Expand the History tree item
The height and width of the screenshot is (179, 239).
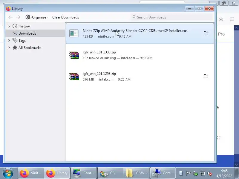(9, 26)
